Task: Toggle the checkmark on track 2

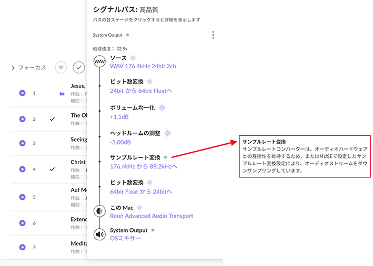Action: pos(52,119)
